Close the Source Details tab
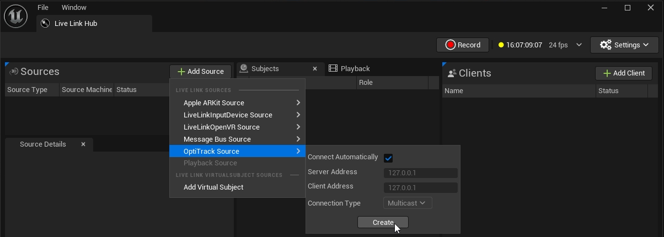 pyautogui.click(x=83, y=144)
